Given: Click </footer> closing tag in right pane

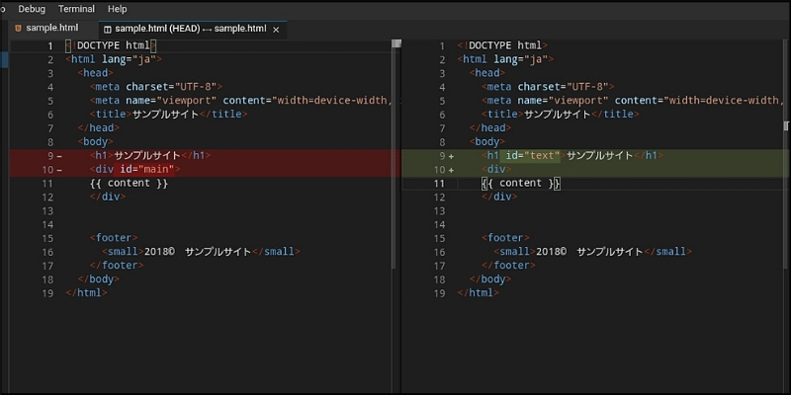Looking at the screenshot, I should click(x=508, y=266).
